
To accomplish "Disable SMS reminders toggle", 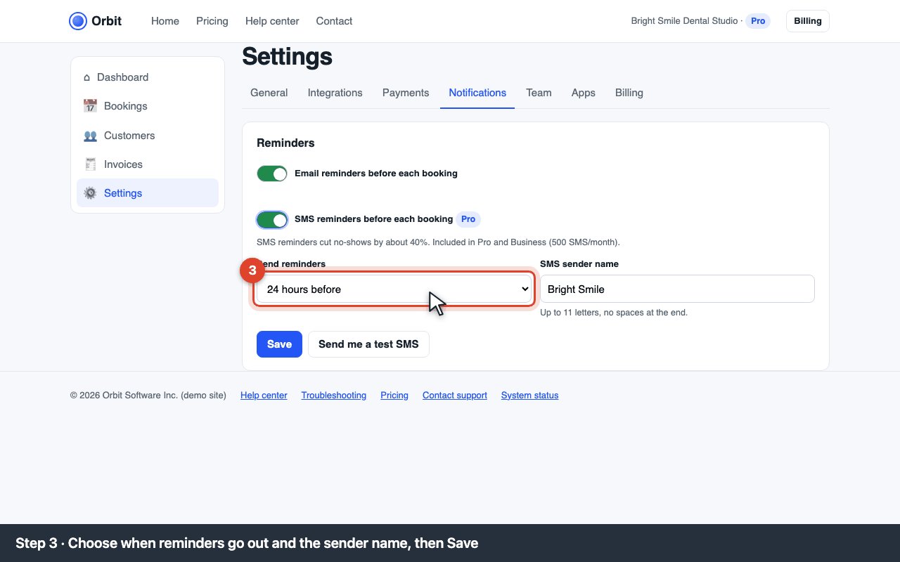I will pyautogui.click(x=272, y=220).
